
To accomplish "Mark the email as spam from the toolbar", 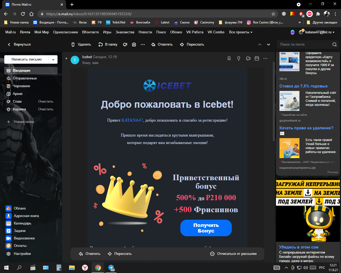I will [x=125, y=45].
